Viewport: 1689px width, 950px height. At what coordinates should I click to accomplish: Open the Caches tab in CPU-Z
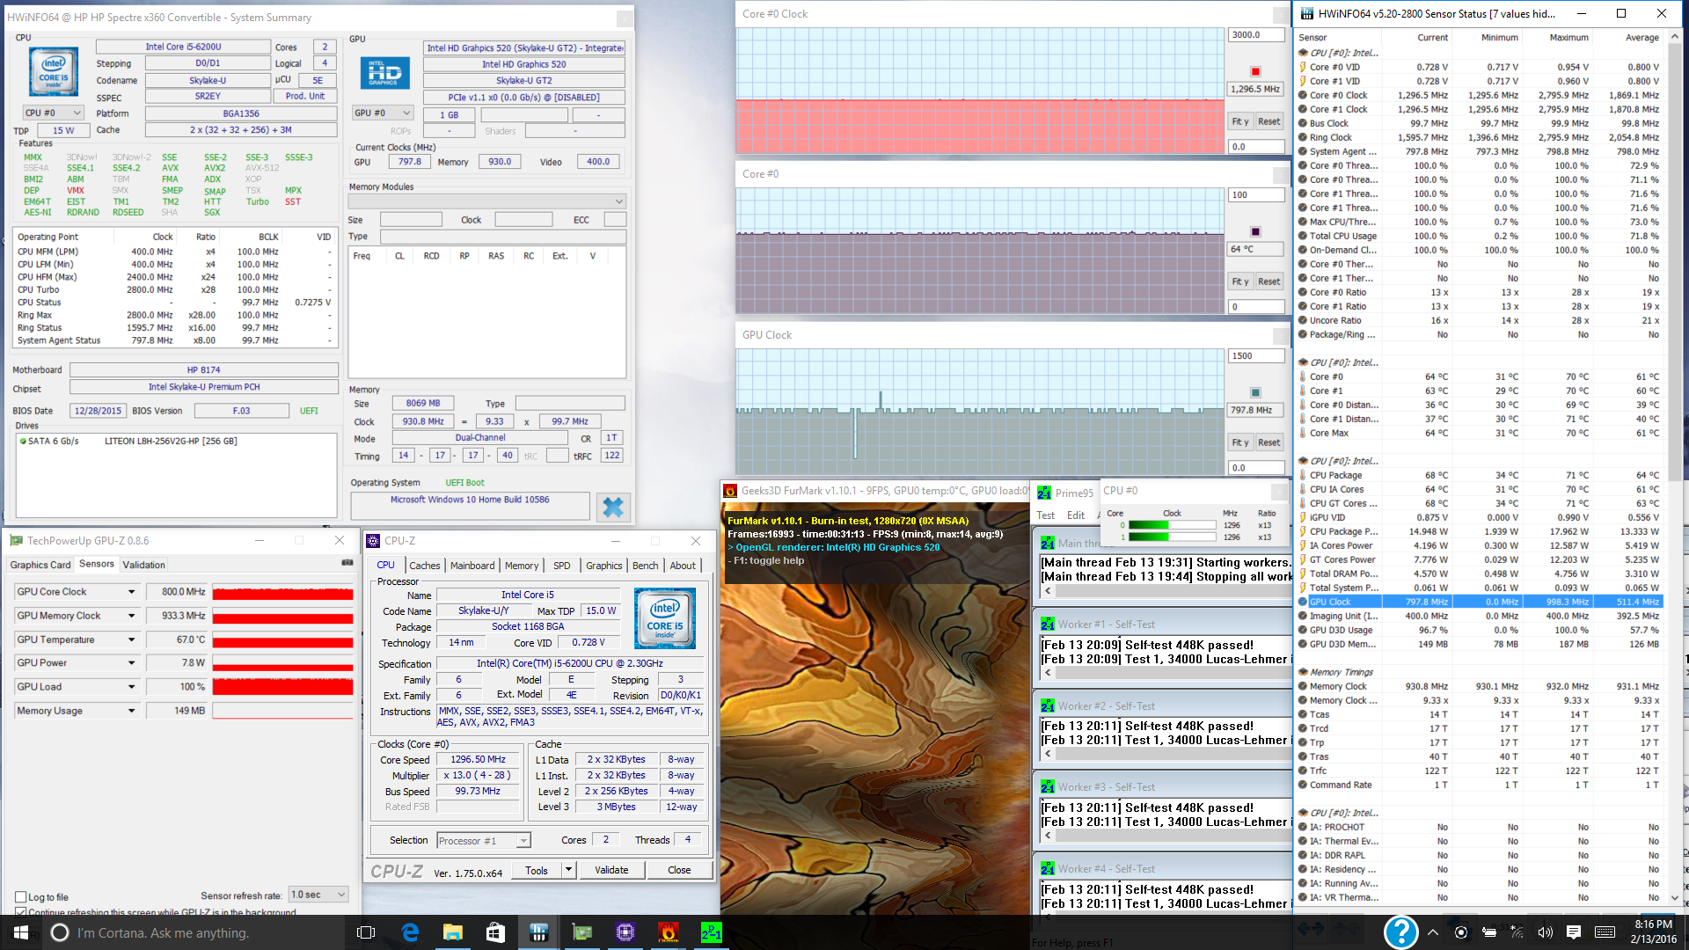(x=424, y=566)
